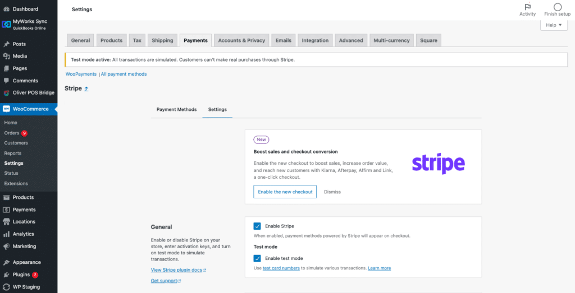Click the WP Staging icon
The height and width of the screenshot is (293, 575).
6,287
